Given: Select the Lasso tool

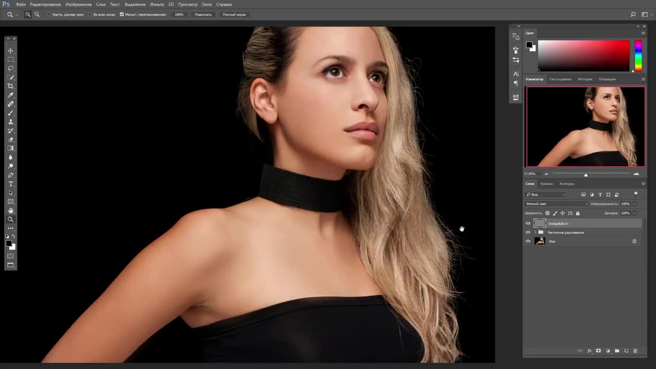Looking at the screenshot, I should [10, 68].
